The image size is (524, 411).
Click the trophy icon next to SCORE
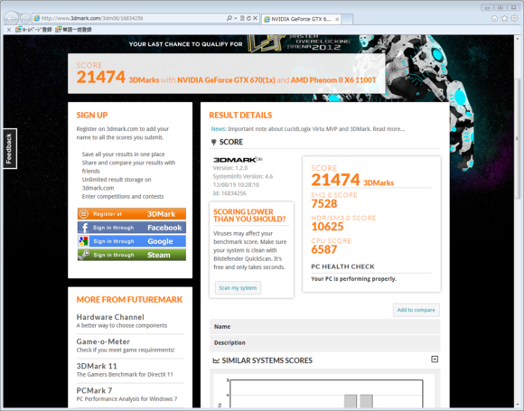pos(214,143)
